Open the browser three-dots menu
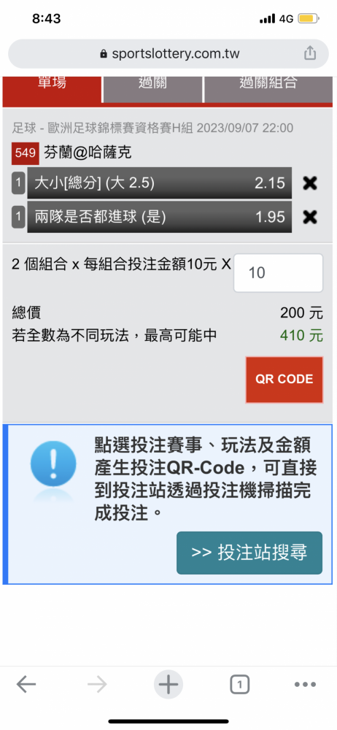 pos(306,685)
